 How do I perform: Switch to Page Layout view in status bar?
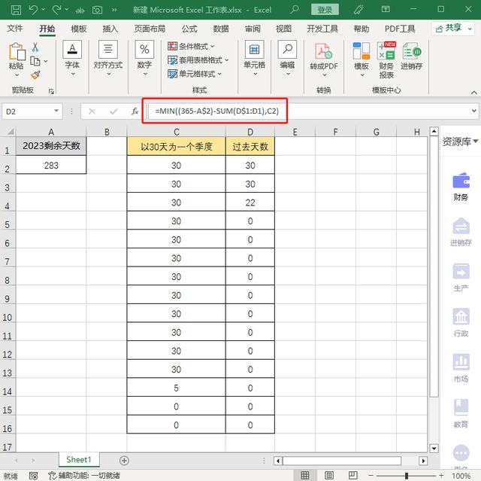[329, 476]
